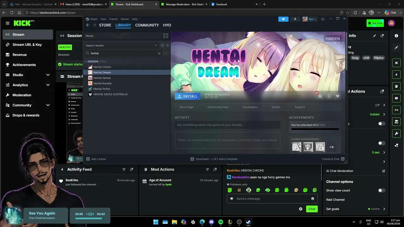
Task: Open chat settings gear in Kick
Action: point(300,209)
